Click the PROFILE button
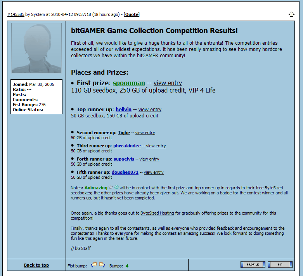 coord(253,264)
